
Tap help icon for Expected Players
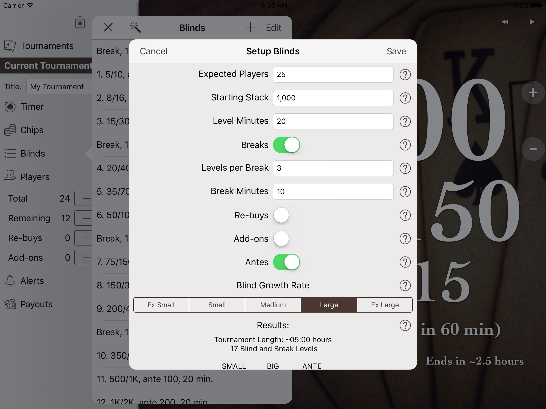pos(405,75)
